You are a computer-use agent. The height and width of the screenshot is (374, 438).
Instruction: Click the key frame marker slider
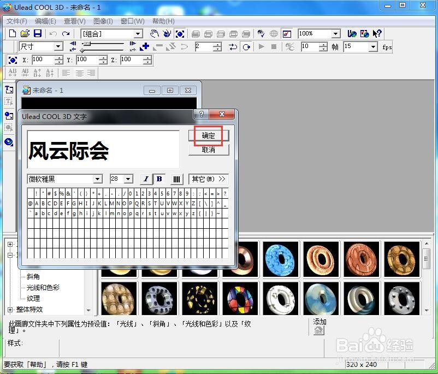(x=82, y=50)
